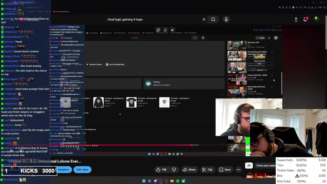The height and width of the screenshot is (184, 327).
Task: Start voice search with the microphone icon
Action: 226,19
